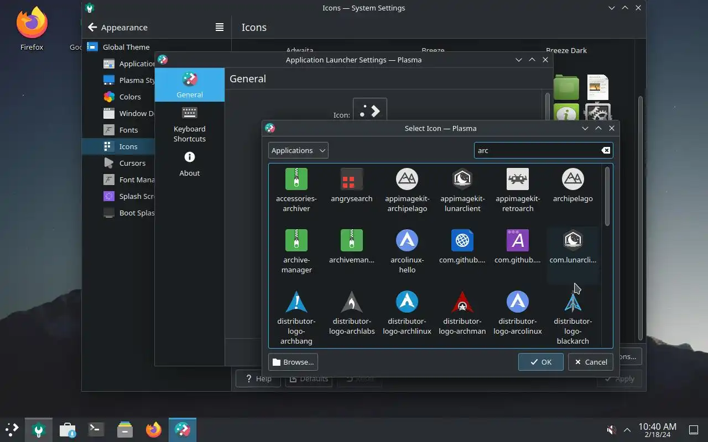Select the accessories-archiver icon
Image resolution: width=708 pixels, height=442 pixels.
(x=296, y=191)
